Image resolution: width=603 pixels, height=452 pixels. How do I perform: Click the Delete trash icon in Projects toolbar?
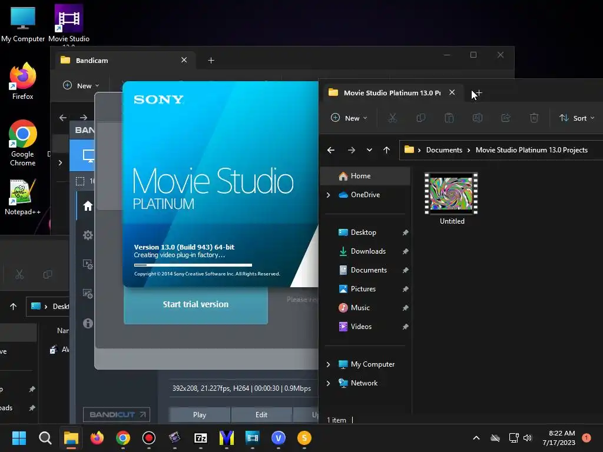(x=534, y=118)
